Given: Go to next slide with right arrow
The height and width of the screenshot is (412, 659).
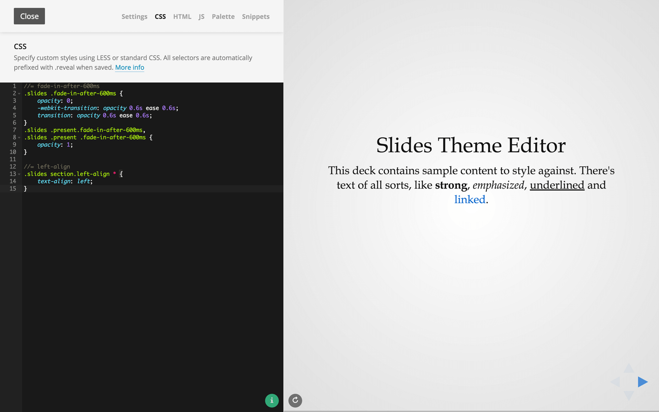Looking at the screenshot, I should click(643, 382).
